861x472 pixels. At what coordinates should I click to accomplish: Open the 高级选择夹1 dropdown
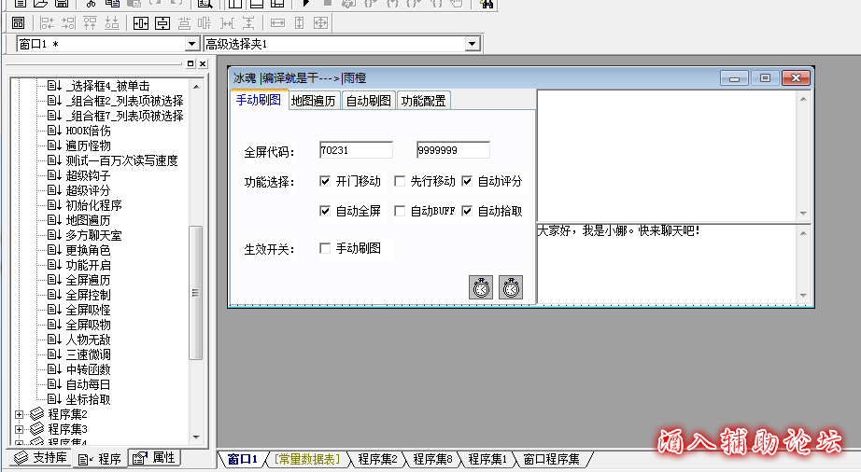coord(473,44)
